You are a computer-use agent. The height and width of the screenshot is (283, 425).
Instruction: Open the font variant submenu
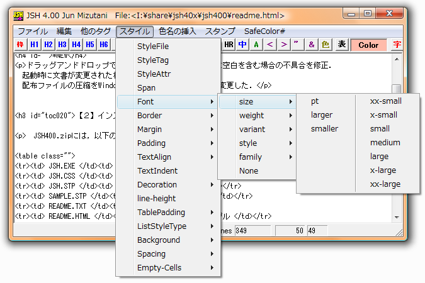click(x=258, y=129)
